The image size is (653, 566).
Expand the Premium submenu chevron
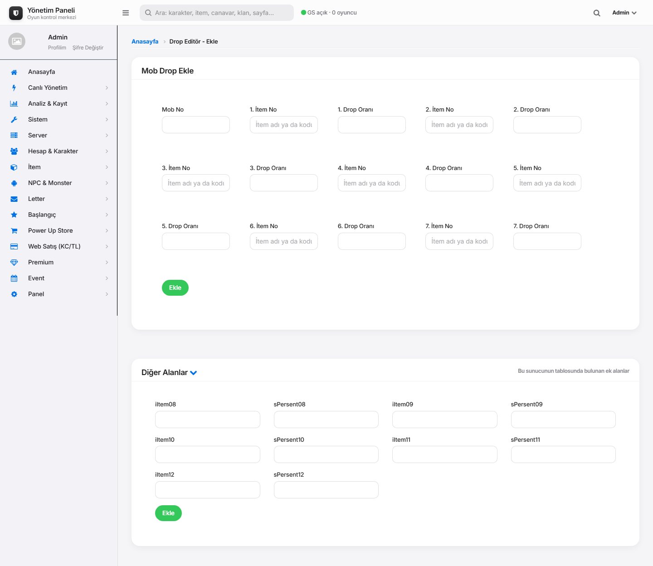click(107, 263)
